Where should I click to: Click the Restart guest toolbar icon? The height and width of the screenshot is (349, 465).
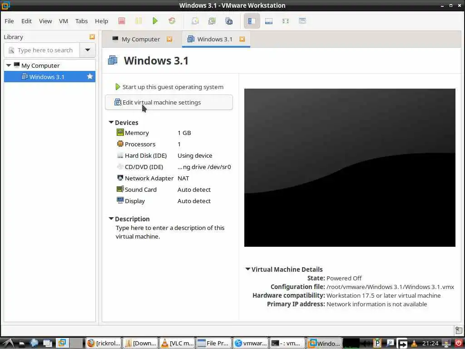(172, 21)
